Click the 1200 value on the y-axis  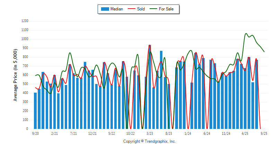click(25, 21)
